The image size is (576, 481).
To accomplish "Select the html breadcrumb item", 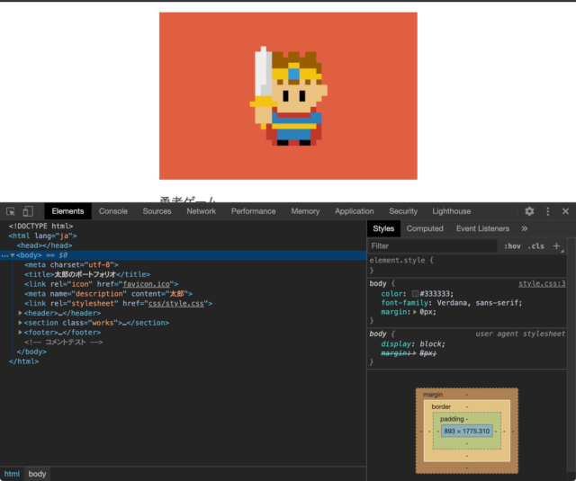I will click(x=12, y=474).
